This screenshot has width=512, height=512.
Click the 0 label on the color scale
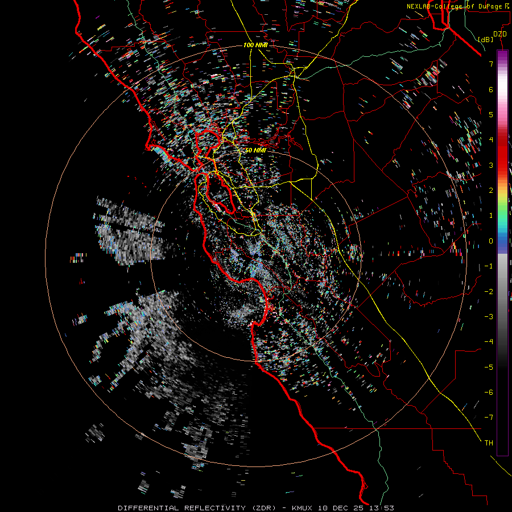point(491,241)
